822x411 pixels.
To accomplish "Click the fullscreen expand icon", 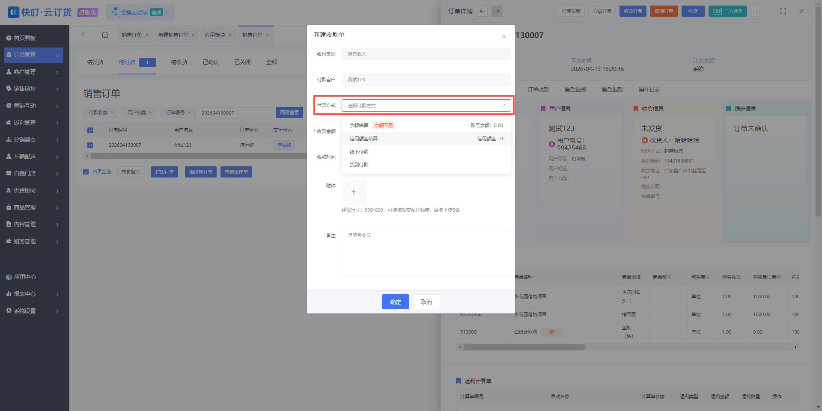I will click(783, 11).
